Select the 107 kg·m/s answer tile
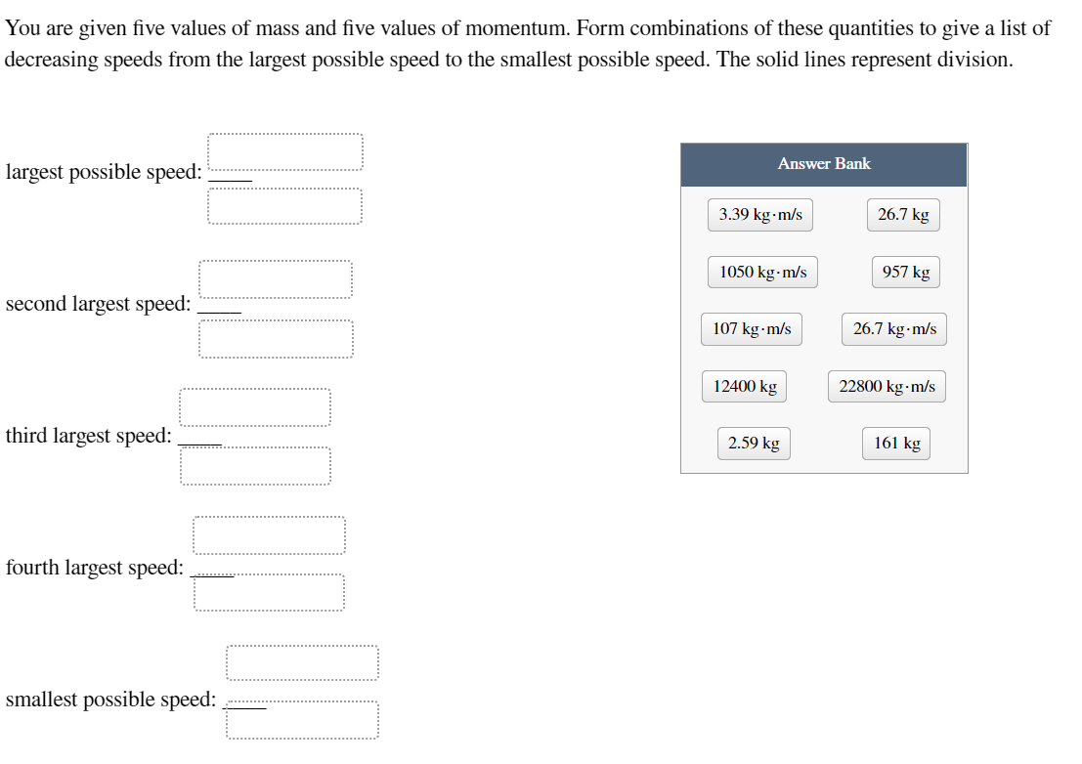This screenshot has width=1082, height=764. coord(752,329)
